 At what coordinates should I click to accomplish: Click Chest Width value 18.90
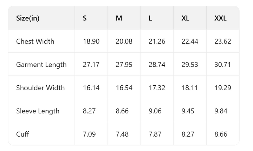pyautogui.click(x=91, y=41)
